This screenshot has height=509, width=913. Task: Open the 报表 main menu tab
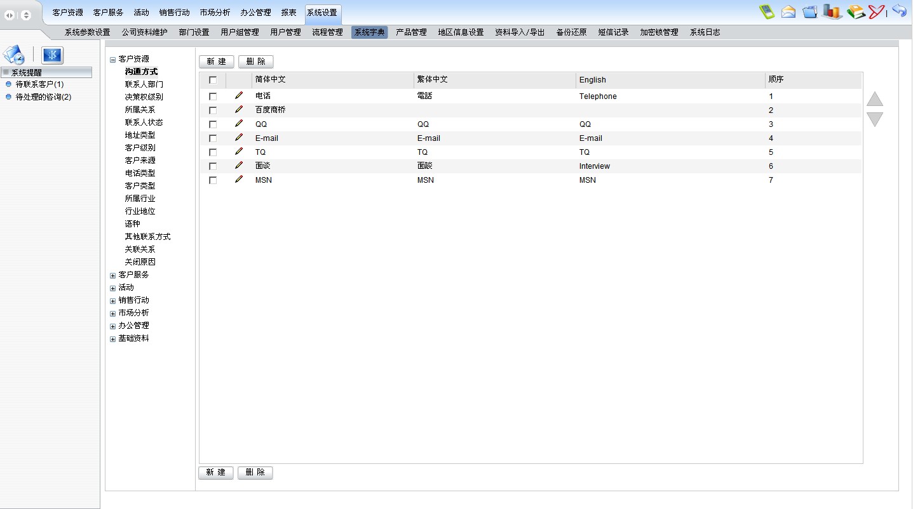pos(288,13)
